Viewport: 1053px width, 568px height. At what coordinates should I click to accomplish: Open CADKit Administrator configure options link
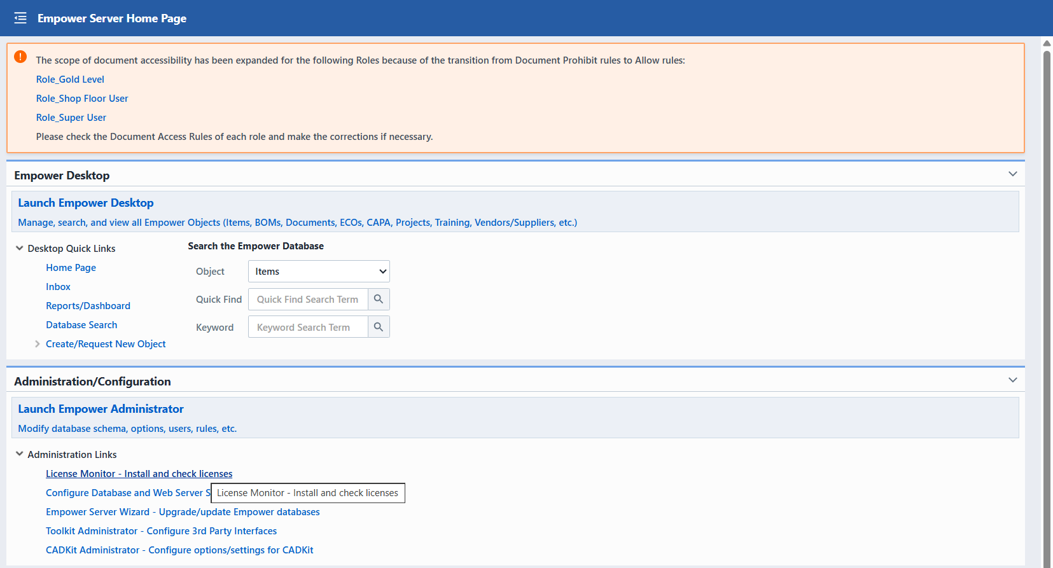point(179,550)
